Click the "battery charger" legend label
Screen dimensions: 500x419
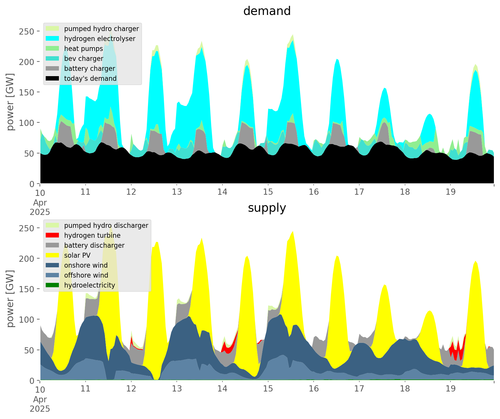click(x=90, y=69)
